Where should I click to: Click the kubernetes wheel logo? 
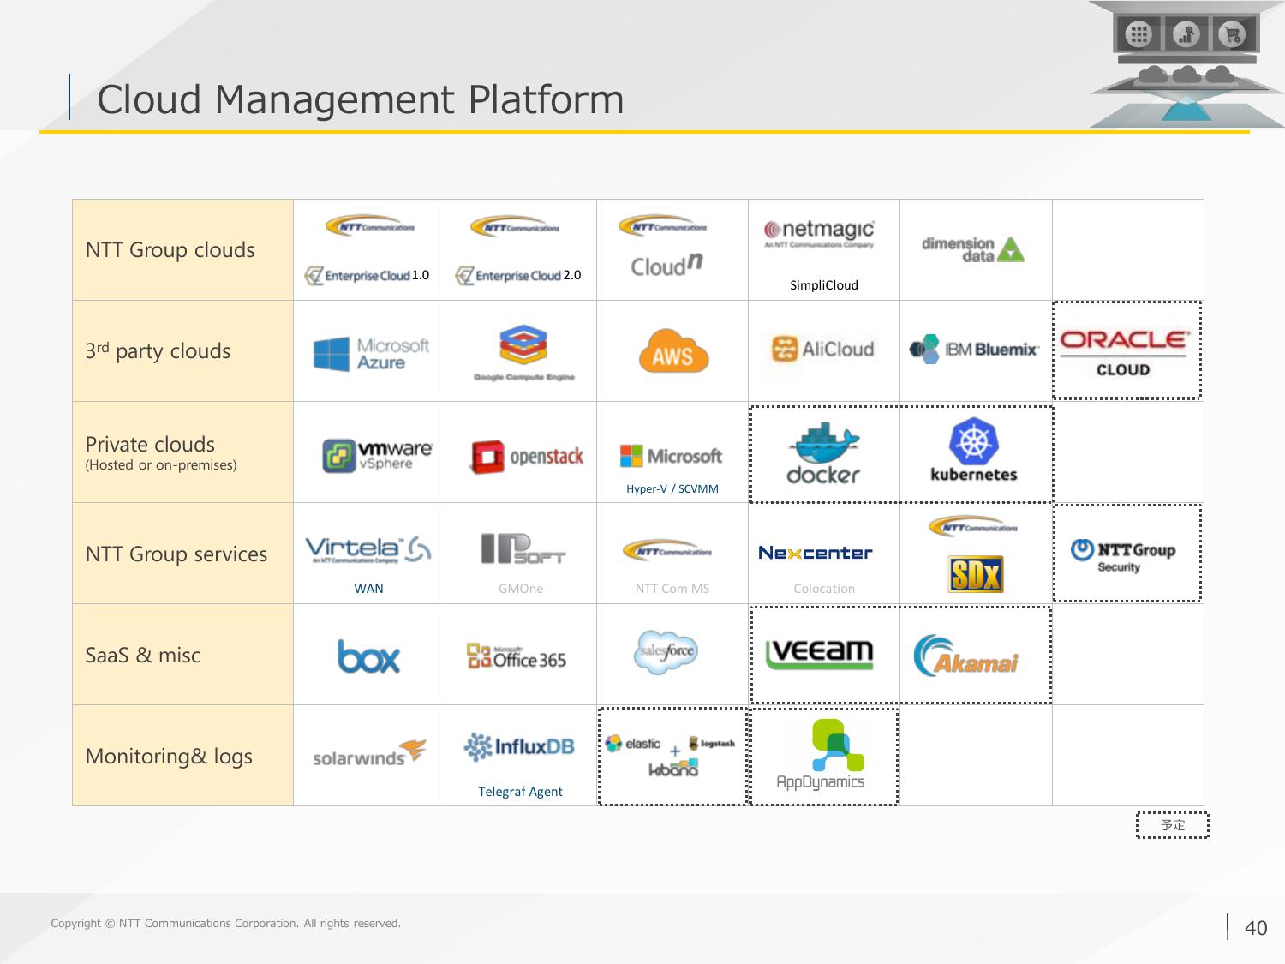[x=974, y=450]
